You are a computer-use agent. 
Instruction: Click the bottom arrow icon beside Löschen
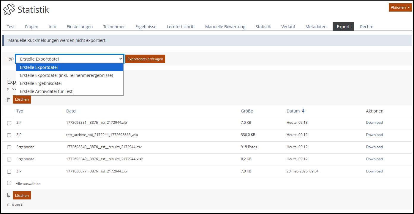9,195
